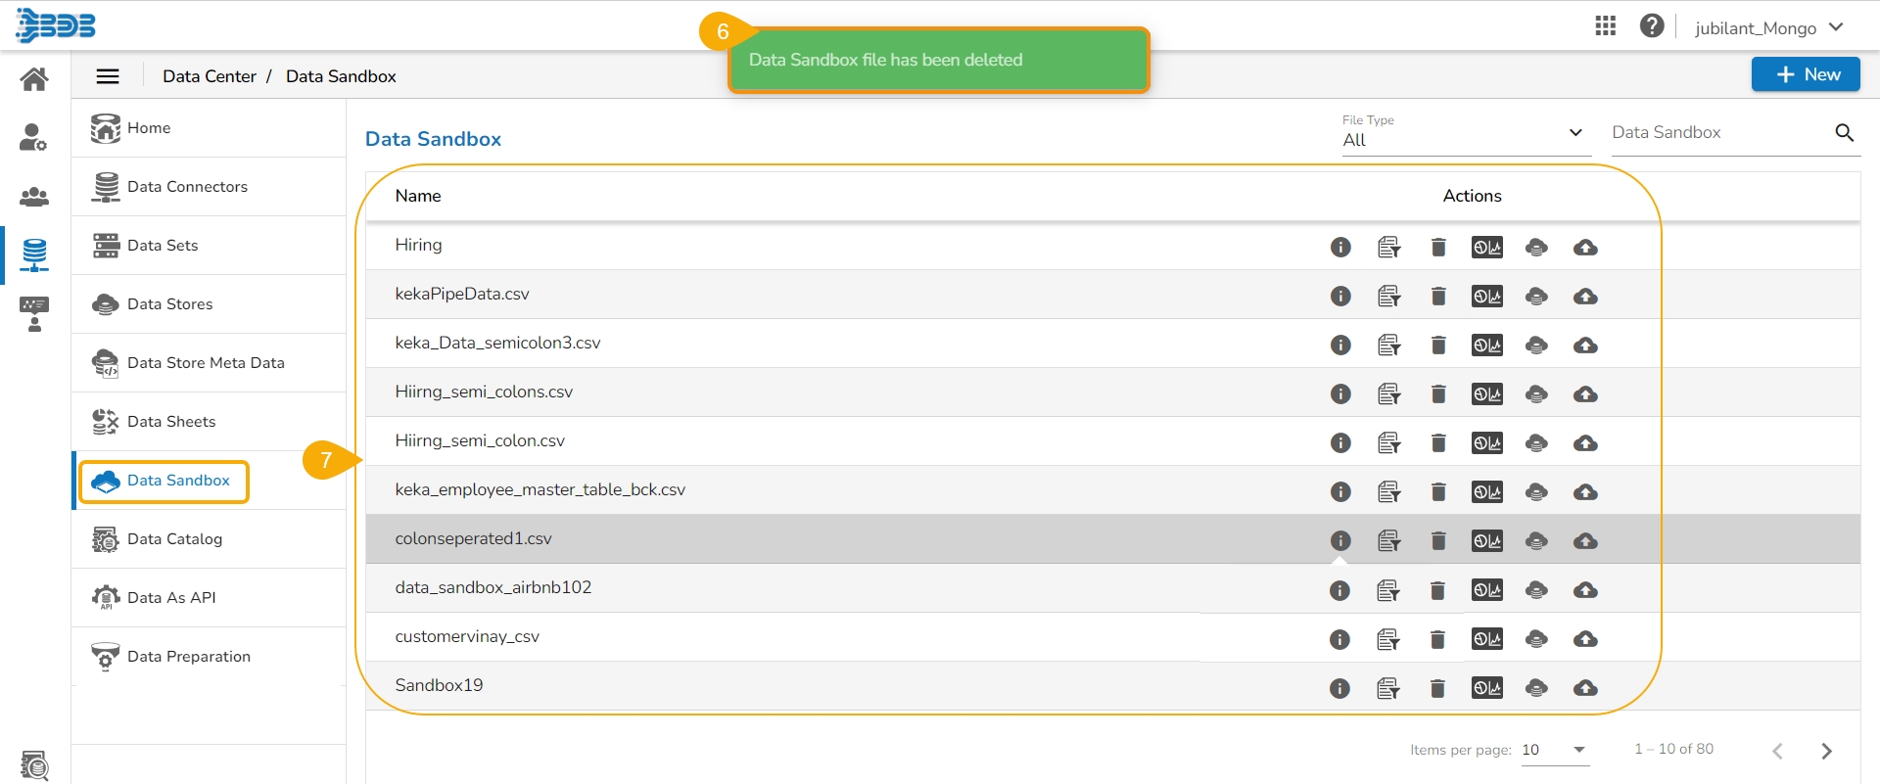Image resolution: width=1880 pixels, height=784 pixels.
Task: Click the trash icon in the Hiring row
Action: click(x=1438, y=248)
